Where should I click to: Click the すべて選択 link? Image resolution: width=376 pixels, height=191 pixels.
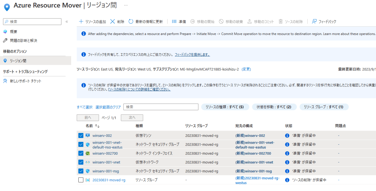click(x=85, y=107)
